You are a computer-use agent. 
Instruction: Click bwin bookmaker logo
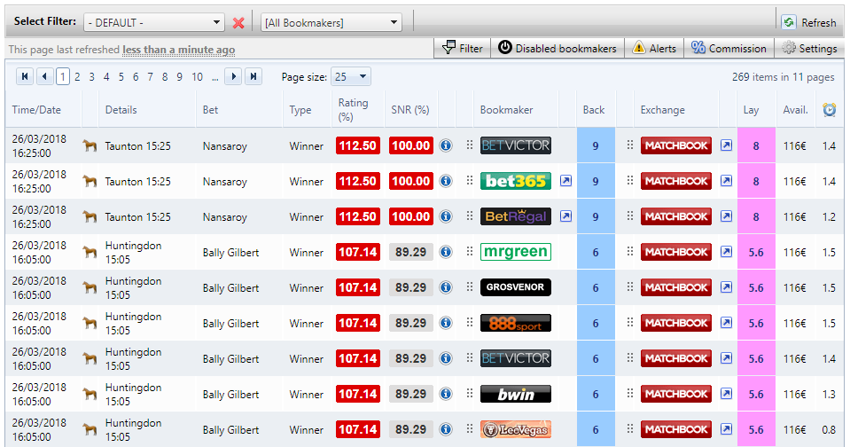pos(516,394)
